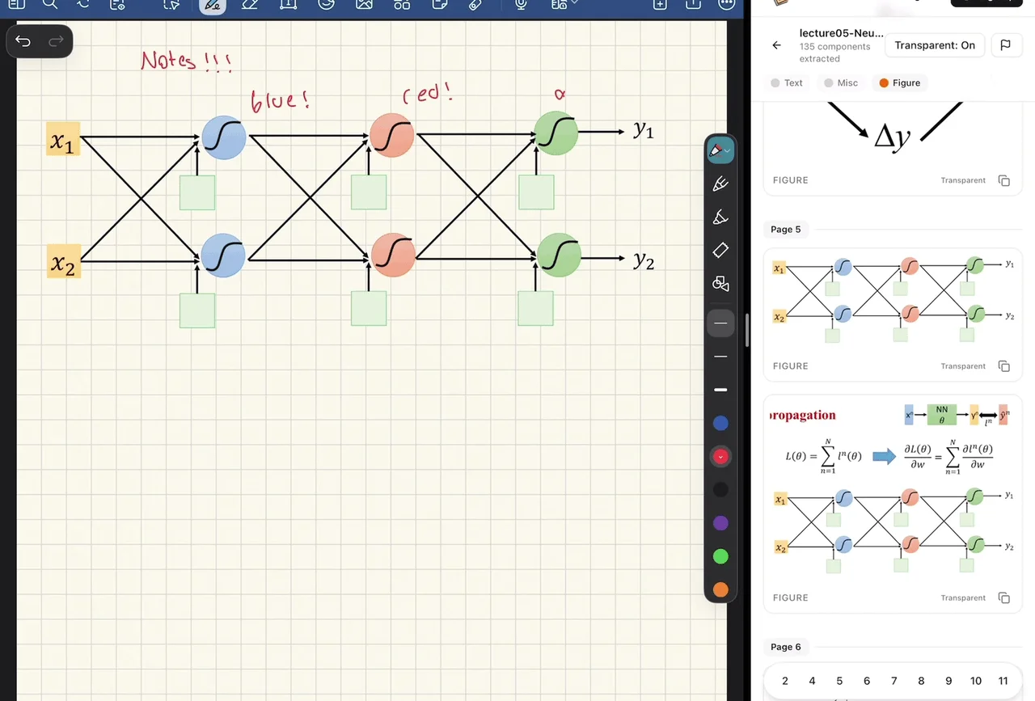The width and height of the screenshot is (1035, 701).
Task: Select the thickest stroke width
Action: coord(720,390)
